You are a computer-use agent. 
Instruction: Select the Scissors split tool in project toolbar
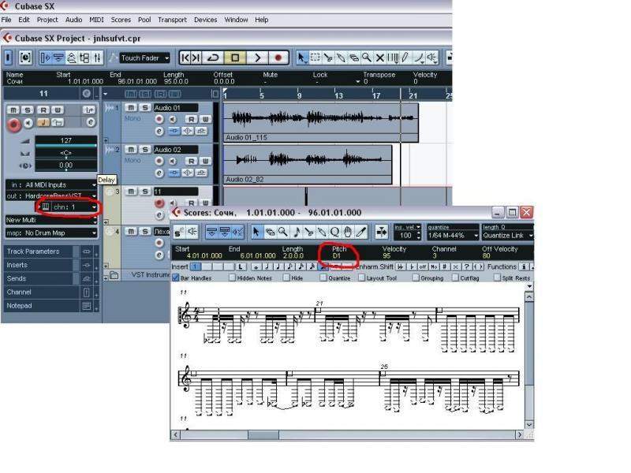[328, 58]
